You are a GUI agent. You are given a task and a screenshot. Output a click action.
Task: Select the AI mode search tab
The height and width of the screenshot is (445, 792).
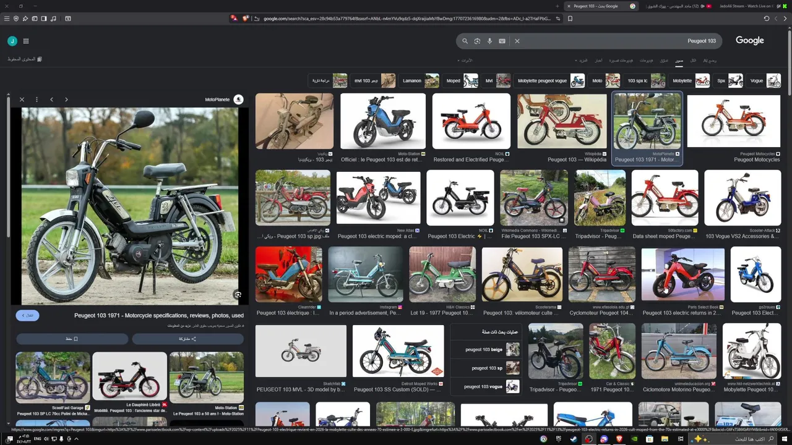710,61
